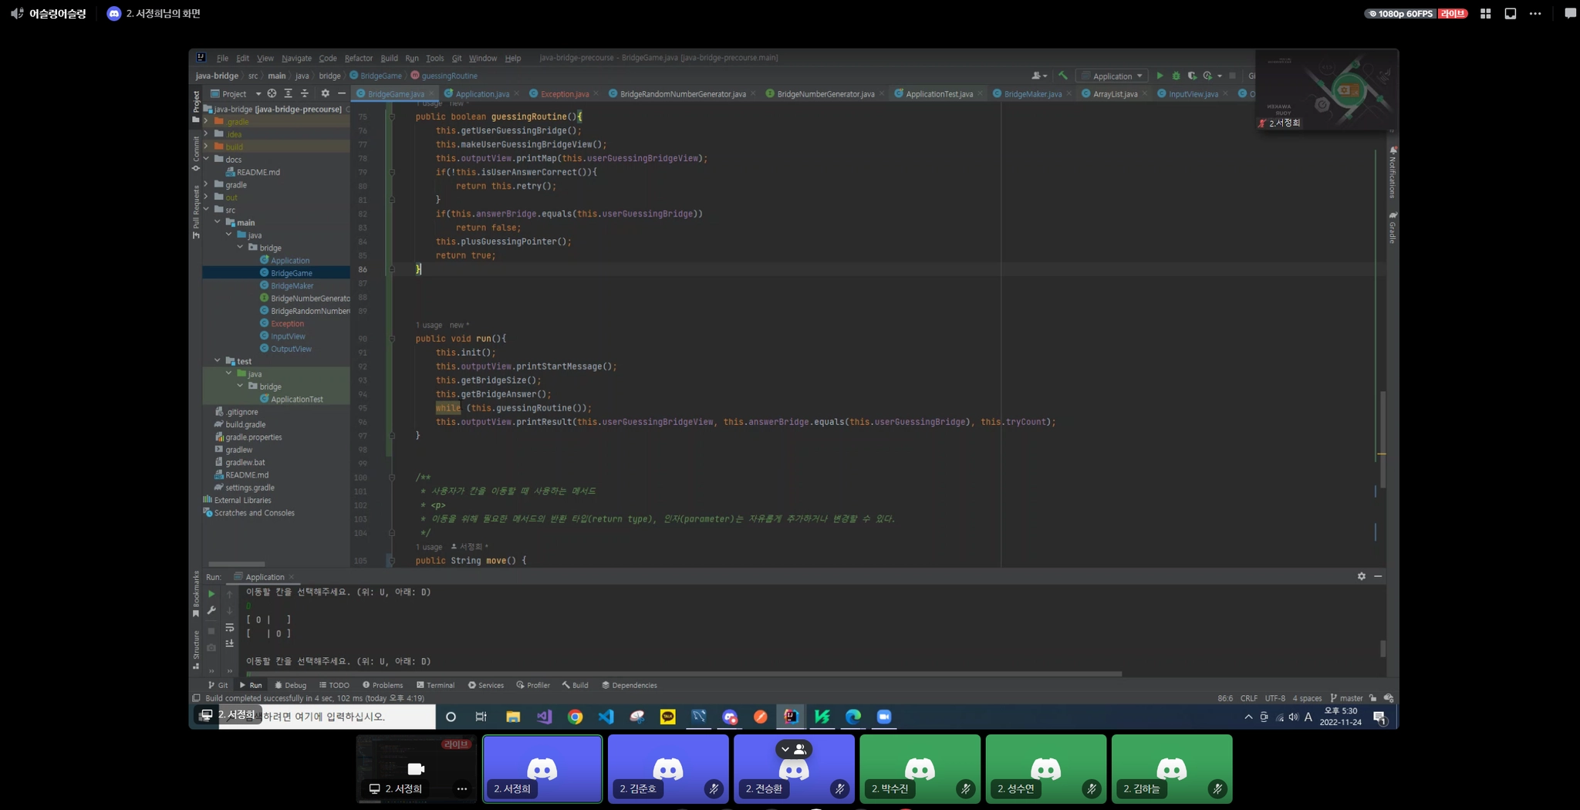The height and width of the screenshot is (810, 1580).
Task: Open Chrome from the Windows taskbar
Action: click(x=575, y=717)
